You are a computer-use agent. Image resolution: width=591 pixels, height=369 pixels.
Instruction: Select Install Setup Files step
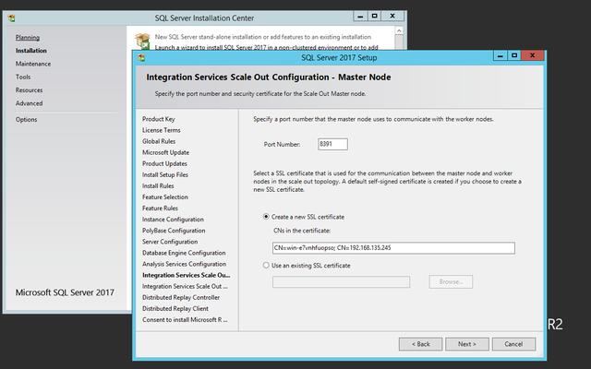[x=165, y=174]
